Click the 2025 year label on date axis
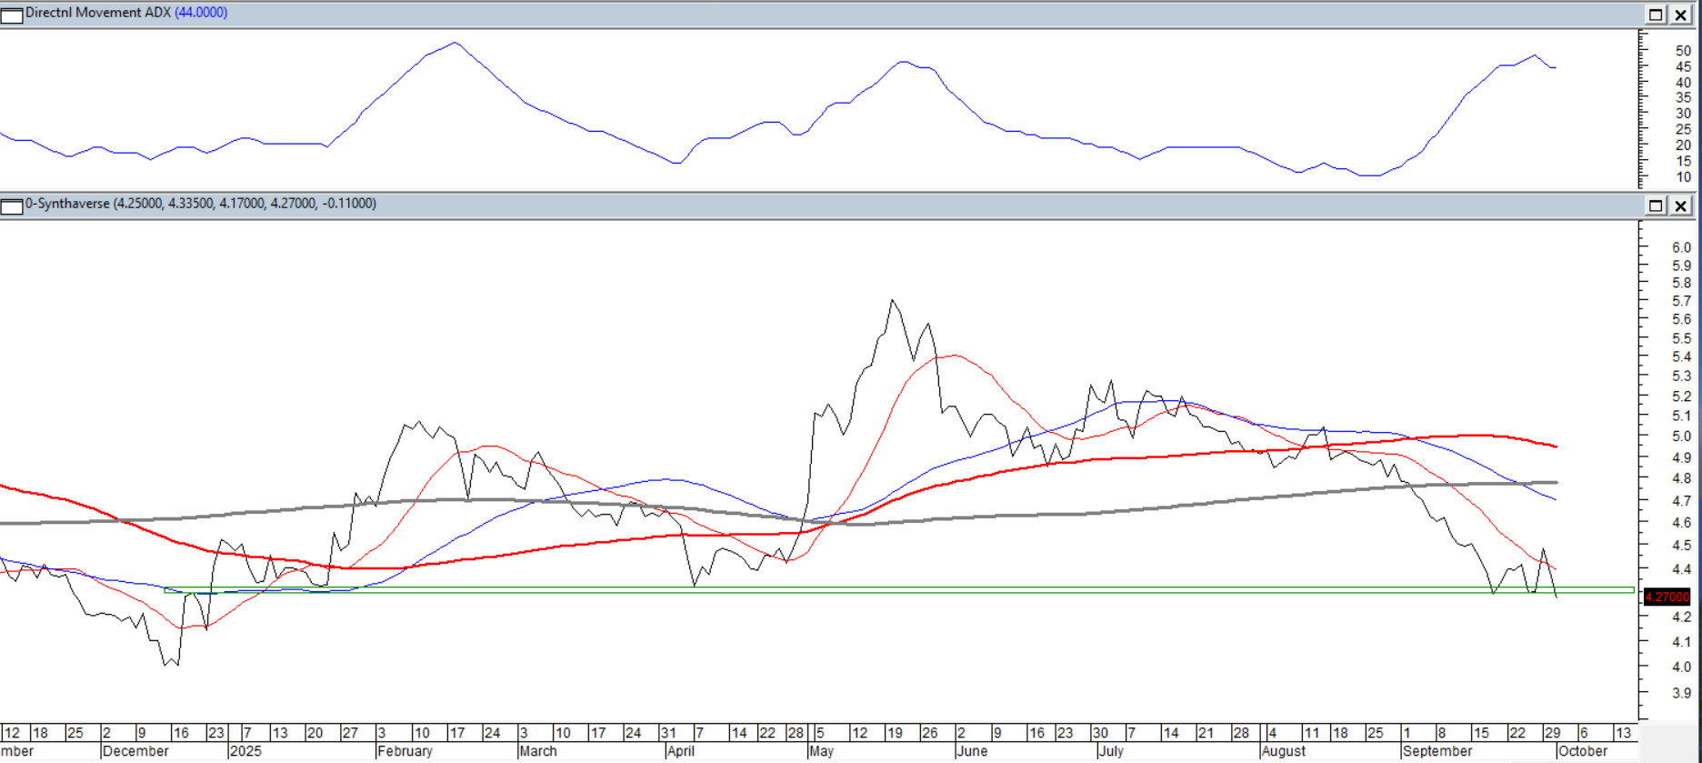The width and height of the screenshot is (1702, 763). coord(245,751)
